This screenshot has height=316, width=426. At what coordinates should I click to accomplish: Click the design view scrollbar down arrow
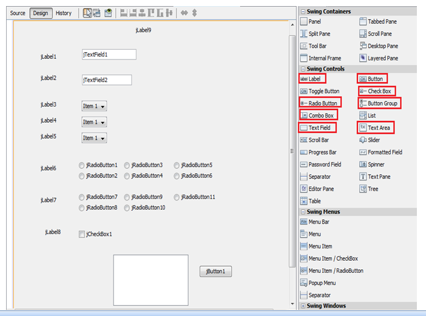(x=292, y=304)
